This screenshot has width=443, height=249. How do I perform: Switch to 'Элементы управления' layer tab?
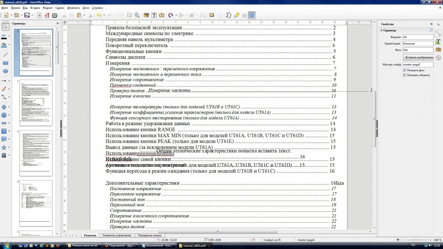pyautogui.click(x=117, y=235)
